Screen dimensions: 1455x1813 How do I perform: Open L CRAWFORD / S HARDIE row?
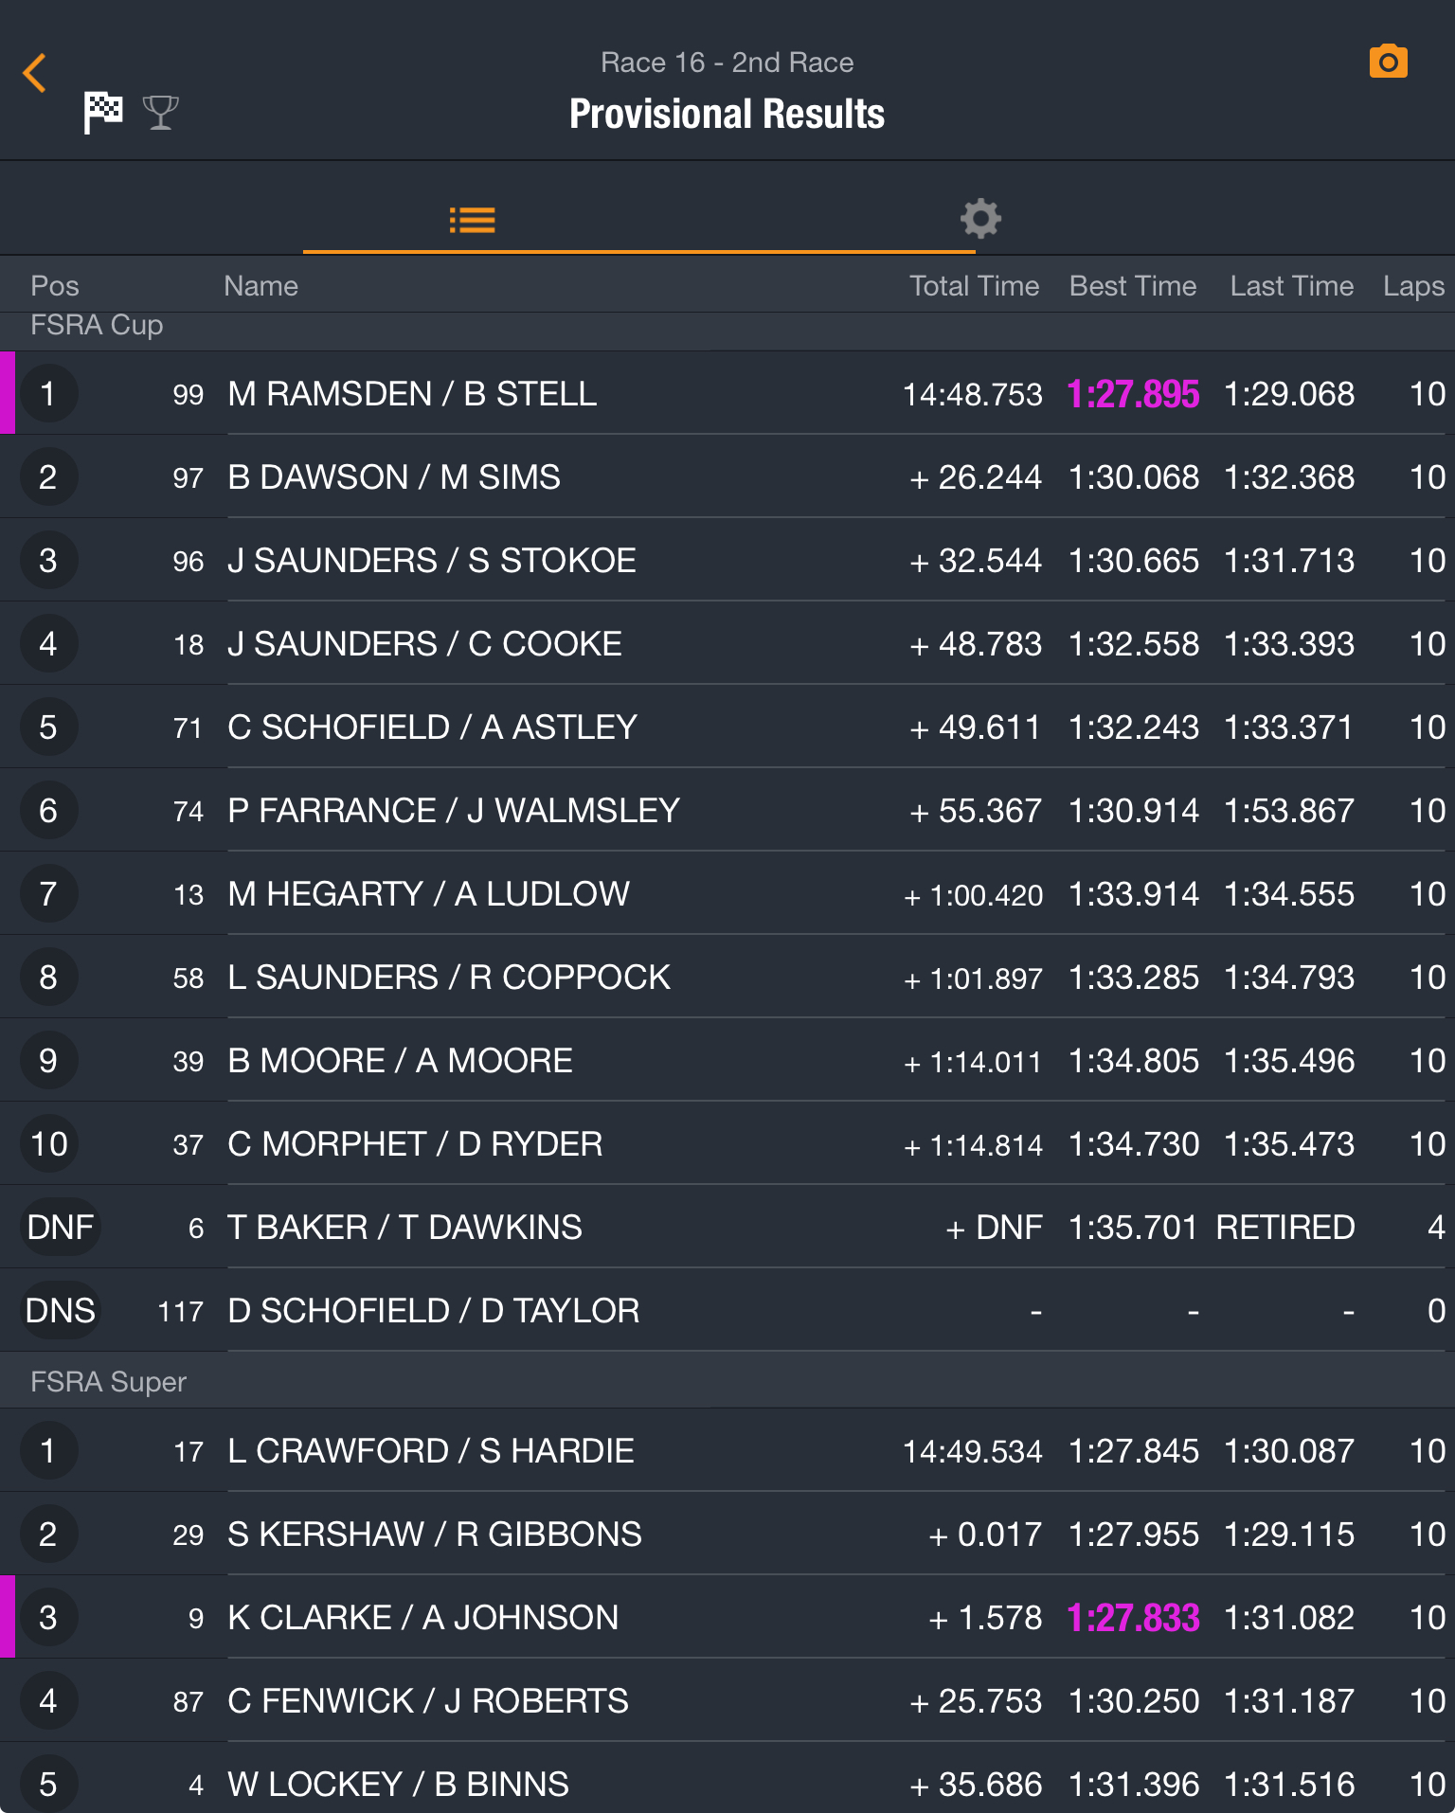(430, 1451)
